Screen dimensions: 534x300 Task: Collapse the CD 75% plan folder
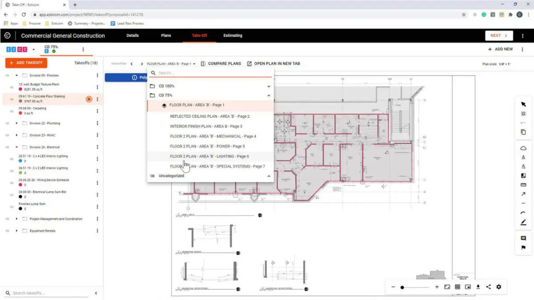[269, 95]
